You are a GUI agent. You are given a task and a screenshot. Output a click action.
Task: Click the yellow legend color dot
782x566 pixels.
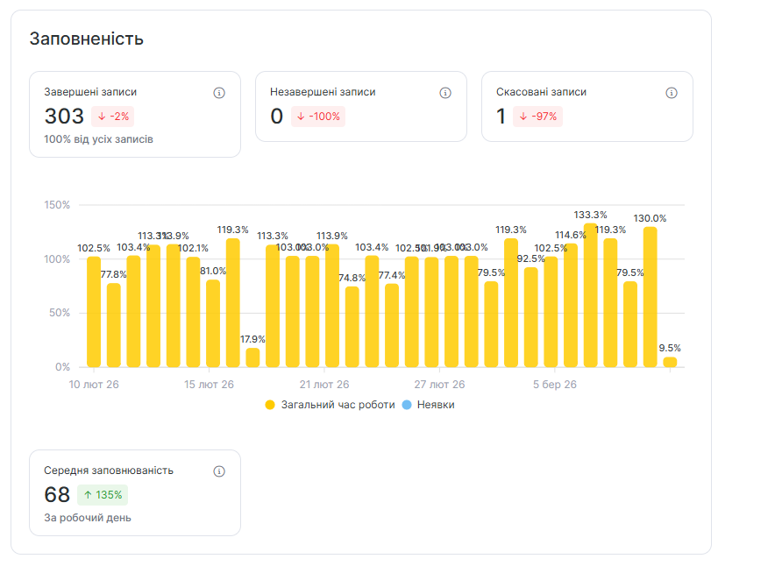click(x=270, y=405)
